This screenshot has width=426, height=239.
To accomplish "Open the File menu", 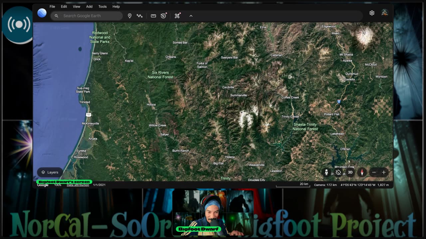I will pos(52,6).
